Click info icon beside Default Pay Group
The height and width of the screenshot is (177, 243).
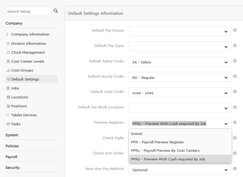(x=235, y=30)
